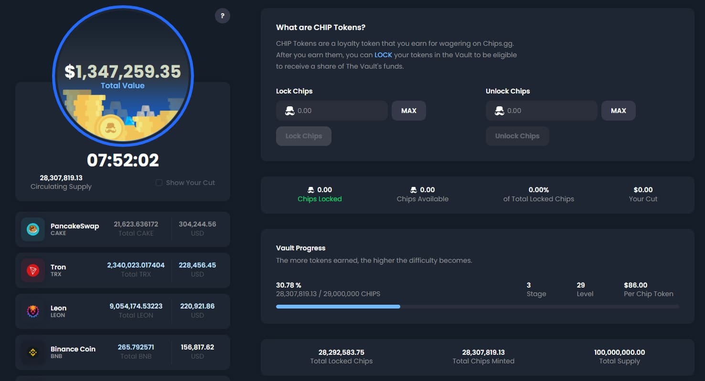Screen dimensions: 705x381
Task: Click the chip icon beside Chips Available
Action: [x=414, y=190]
